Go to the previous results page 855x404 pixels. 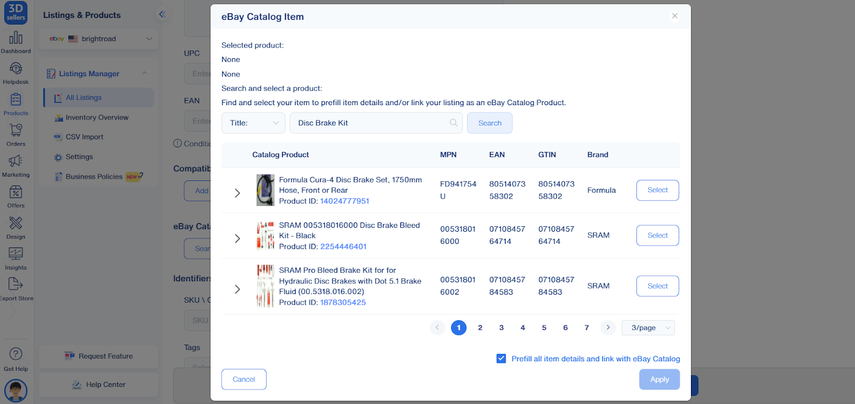click(x=437, y=328)
